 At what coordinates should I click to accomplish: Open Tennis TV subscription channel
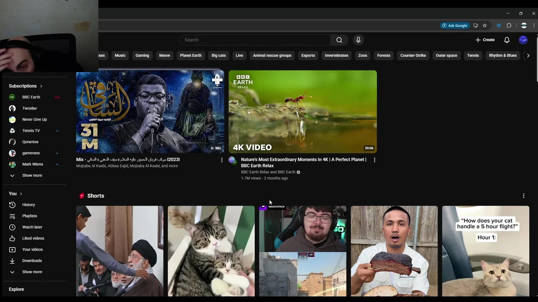(x=34, y=130)
